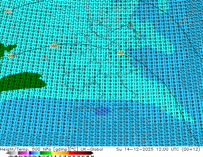Click the '54' maximum value on the scale legend
The width and height of the screenshot is (203, 157).
click(x=92, y=156)
